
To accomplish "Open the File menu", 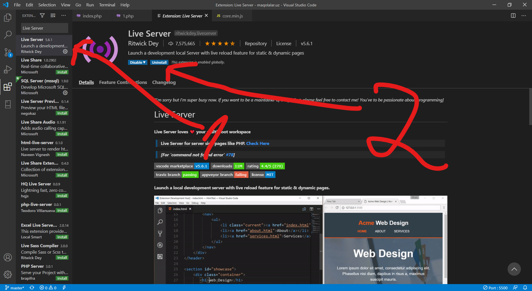I will (x=17, y=5).
